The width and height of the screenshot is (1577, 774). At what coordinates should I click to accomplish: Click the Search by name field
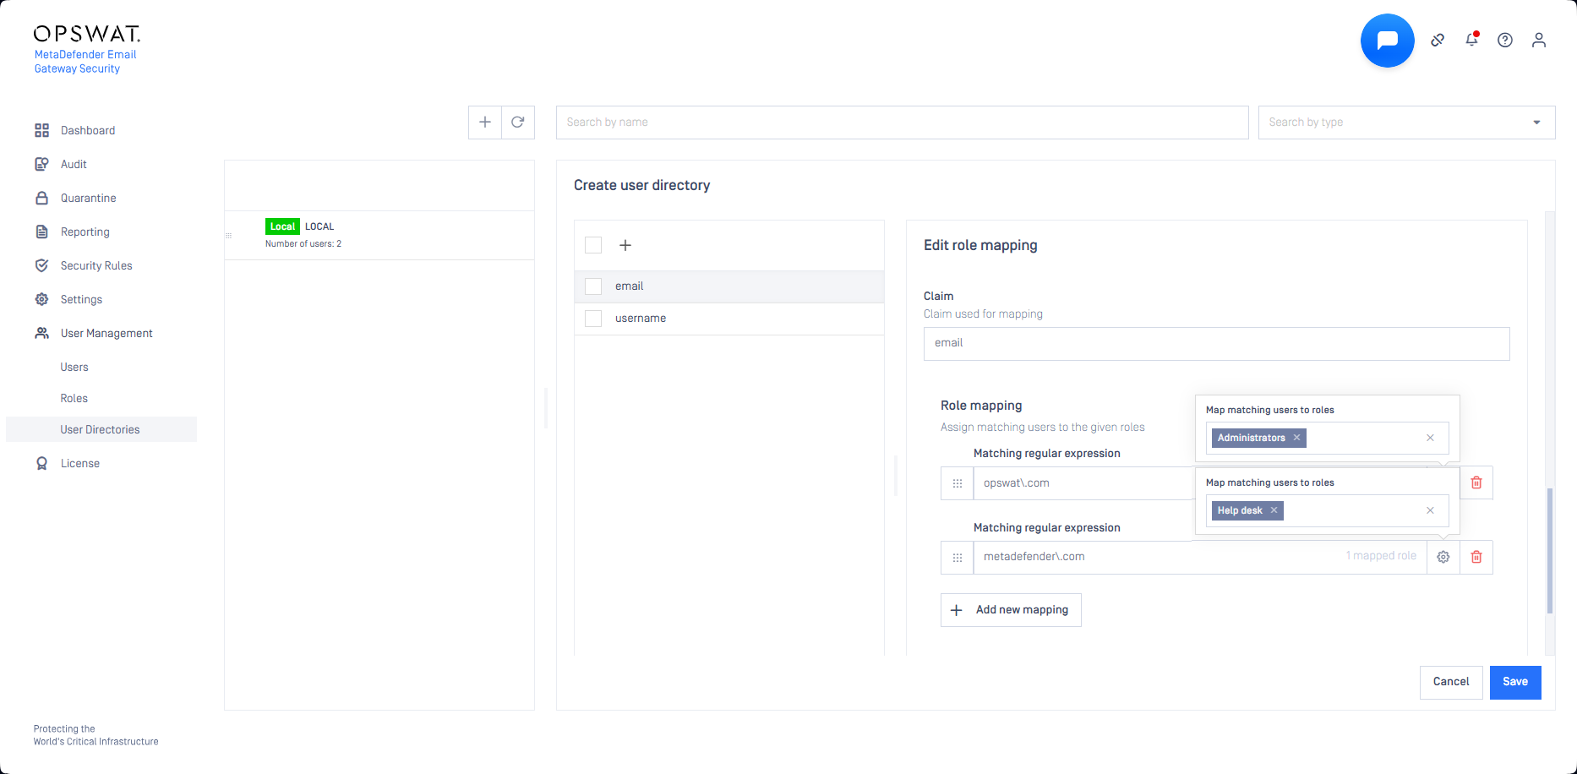(902, 123)
